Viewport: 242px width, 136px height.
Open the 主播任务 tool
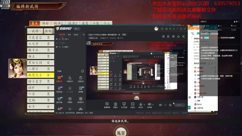pos(80,79)
